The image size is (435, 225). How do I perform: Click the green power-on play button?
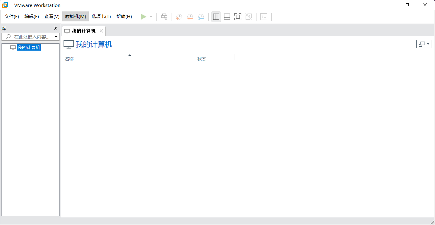click(x=143, y=17)
